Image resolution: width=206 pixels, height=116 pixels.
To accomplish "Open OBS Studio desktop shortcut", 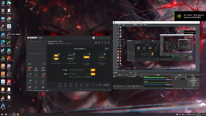I will pyautogui.click(x=9, y=74).
